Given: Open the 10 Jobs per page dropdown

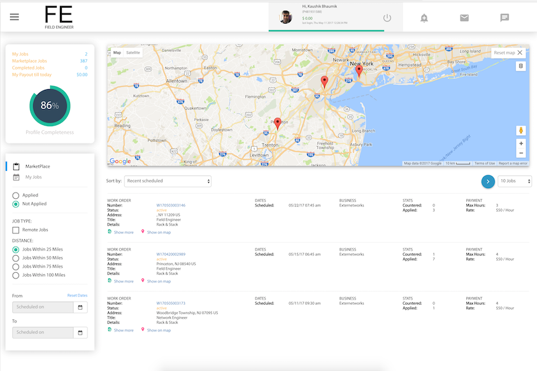Looking at the screenshot, I should [x=515, y=182].
